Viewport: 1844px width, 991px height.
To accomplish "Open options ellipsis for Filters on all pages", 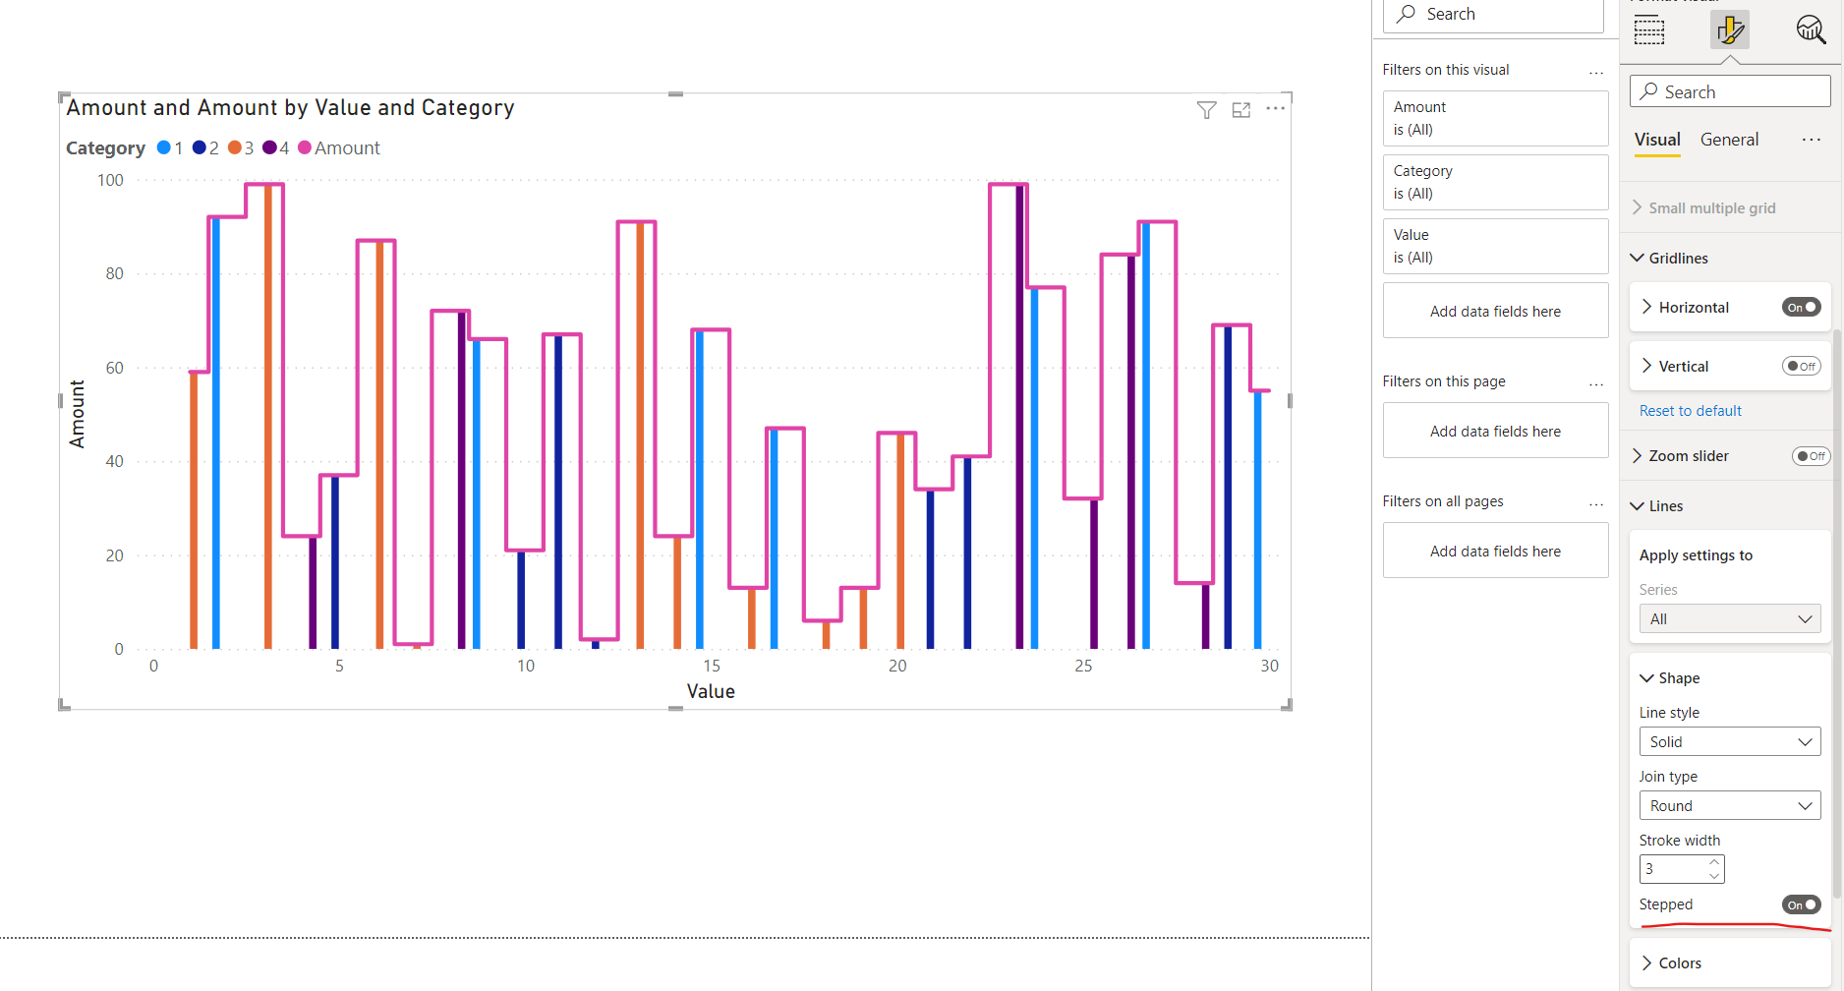I will click(x=1596, y=503).
